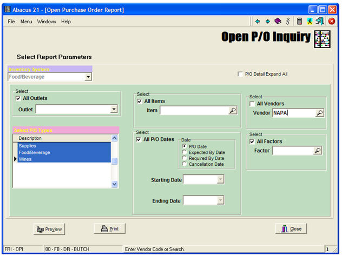Open item lookup magnifier icon

tap(233, 111)
